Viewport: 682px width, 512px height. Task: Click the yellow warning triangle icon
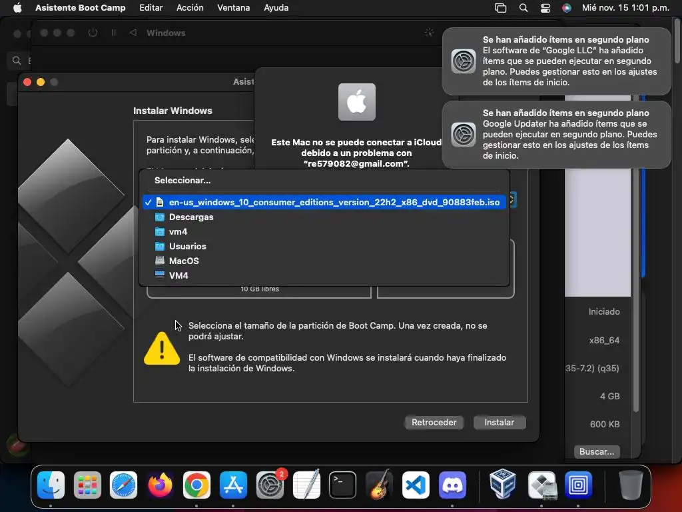(x=162, y=348)
